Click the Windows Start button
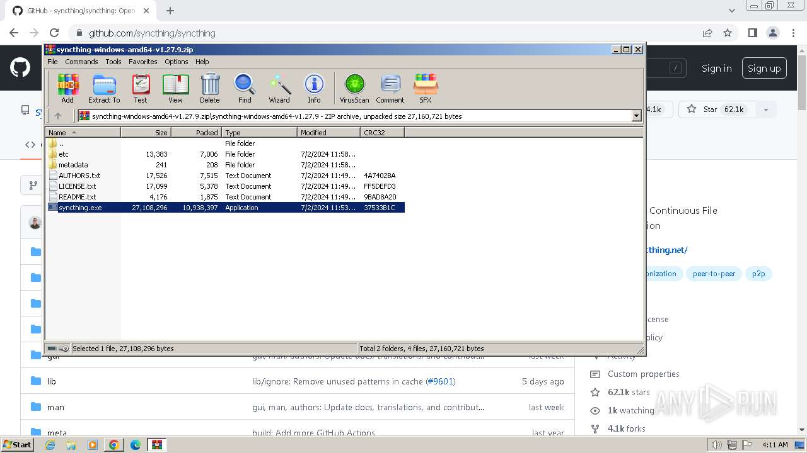 (x=18, y=445)
